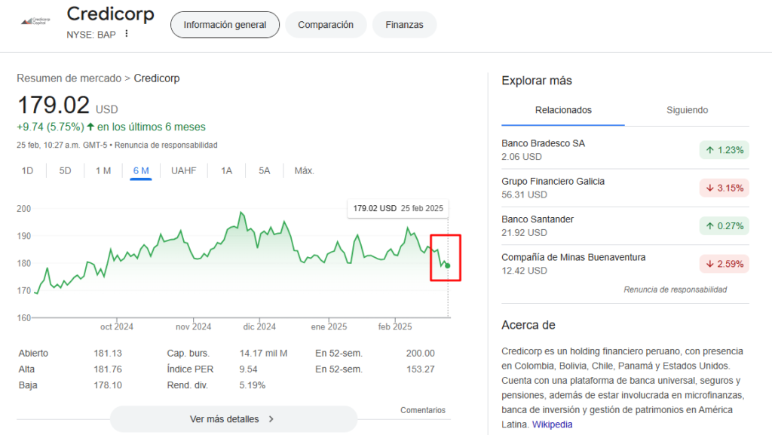
Task: Switch to the Siguiendo tab
Action: (688, 110)
